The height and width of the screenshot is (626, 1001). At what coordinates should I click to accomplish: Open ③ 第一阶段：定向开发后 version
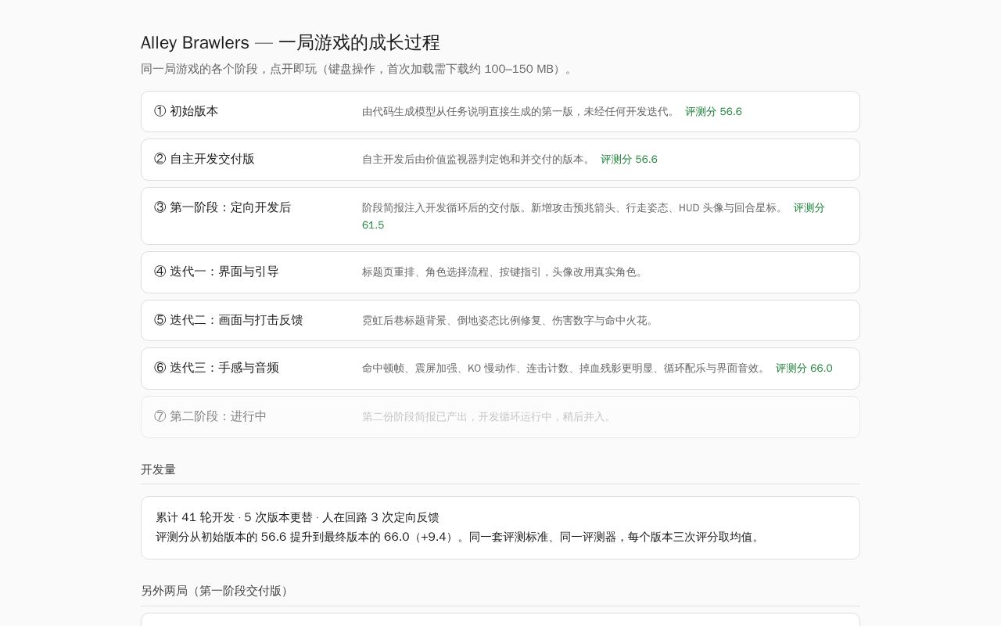pyautogui.click(x=500, y=216)
